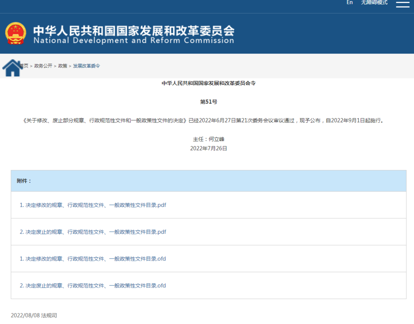
Task: Click the 2022年7月26日 date under the signature
Action: point(209,148)
